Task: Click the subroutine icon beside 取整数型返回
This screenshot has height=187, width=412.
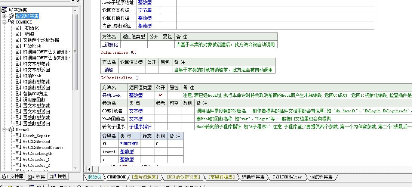Action: point(18,88)
